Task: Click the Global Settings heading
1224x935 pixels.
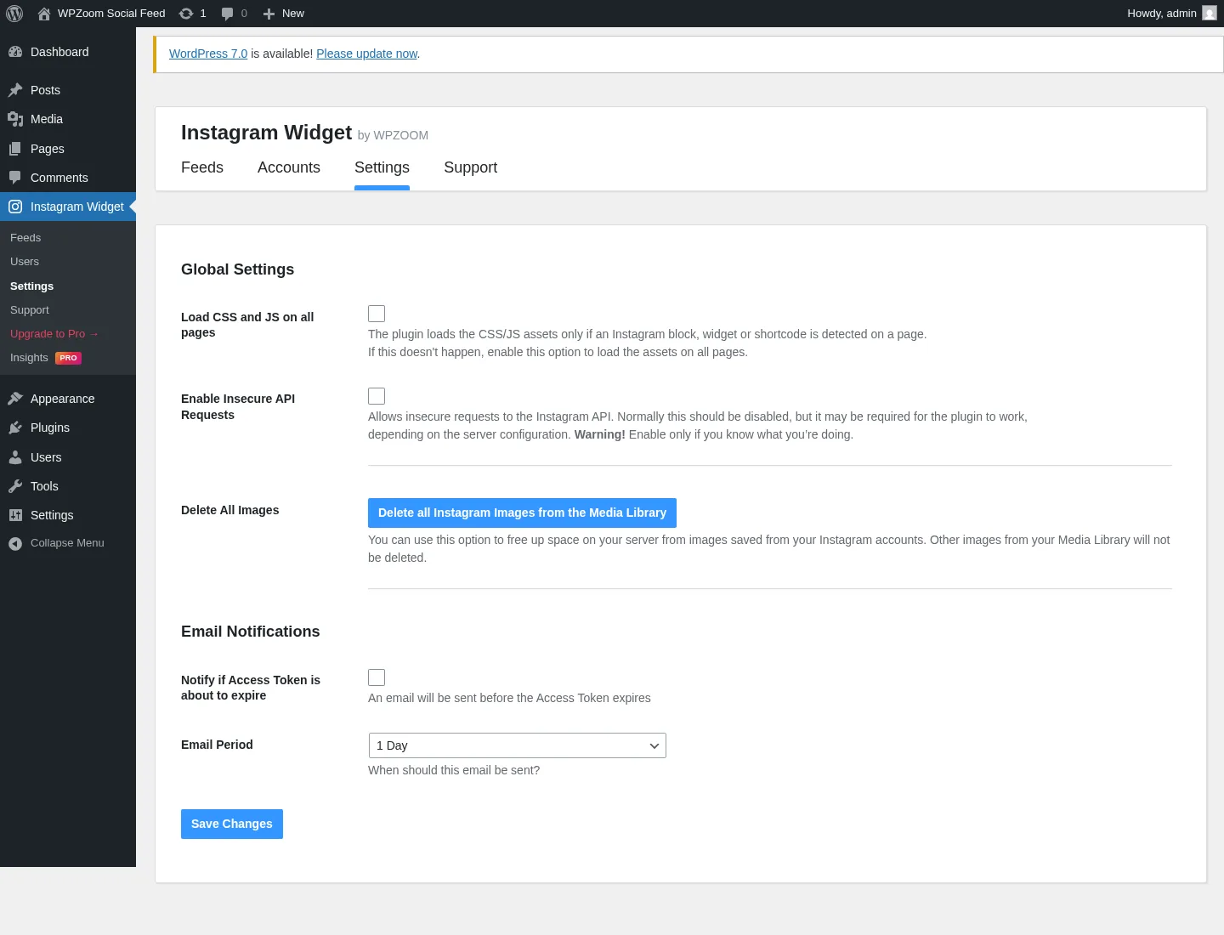Action: [237, 269]
